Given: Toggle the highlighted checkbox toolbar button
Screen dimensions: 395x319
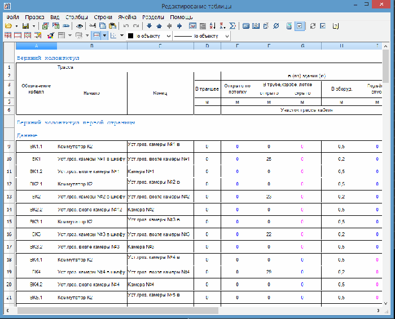Looking at the screenshot, I should tap(300, 26).
